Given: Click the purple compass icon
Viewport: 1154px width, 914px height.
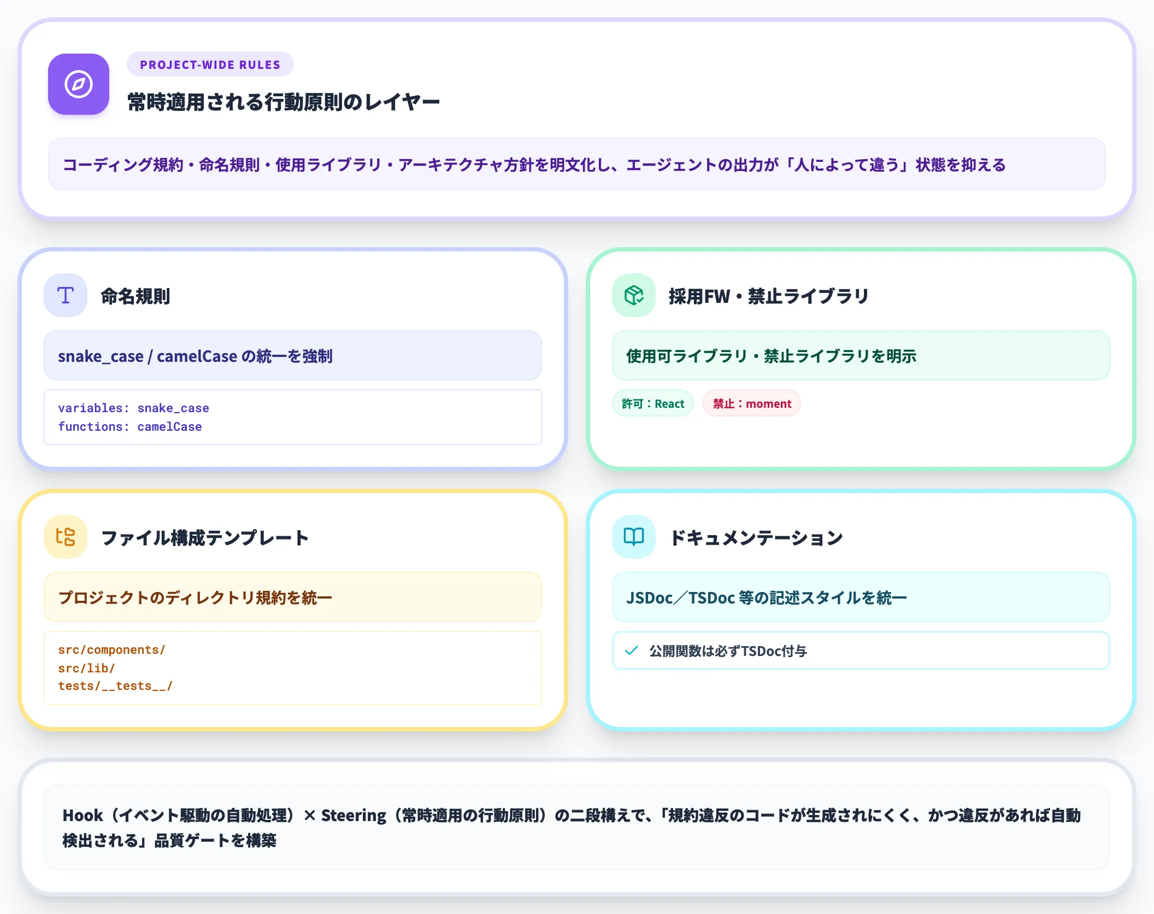Looking at the screenshot, I should (79, 84).
